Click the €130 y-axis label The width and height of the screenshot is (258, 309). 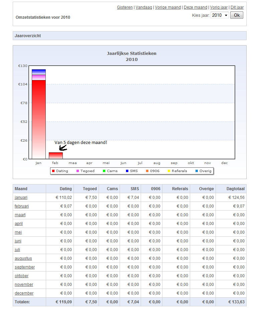(x=23, y=66)
